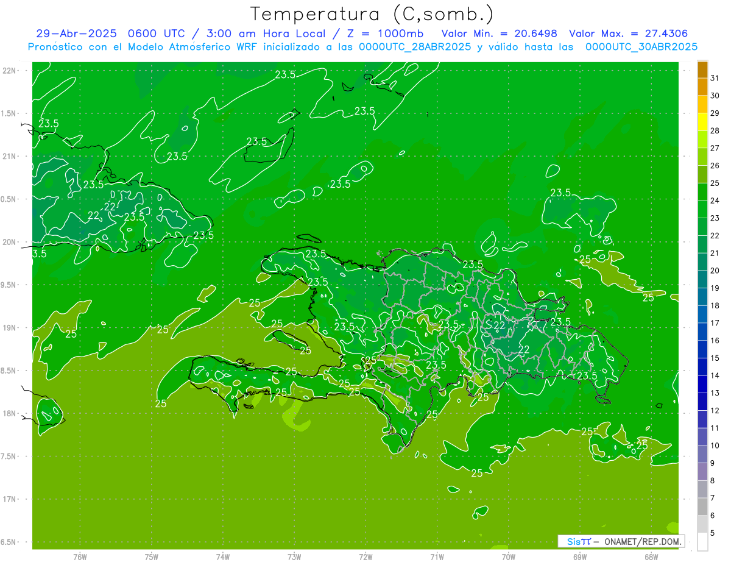Click the colorbar segment between 22 and 23
The width and height of the screenshot is (731, 565).
[x=702, y=227]
